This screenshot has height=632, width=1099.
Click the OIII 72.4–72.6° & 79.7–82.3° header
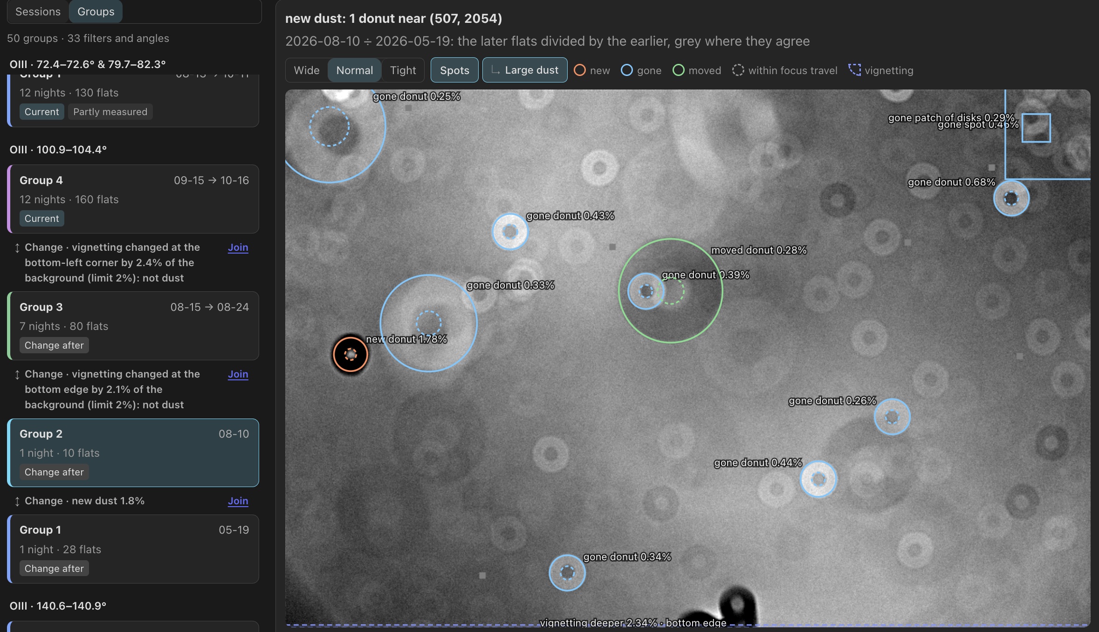88,64
